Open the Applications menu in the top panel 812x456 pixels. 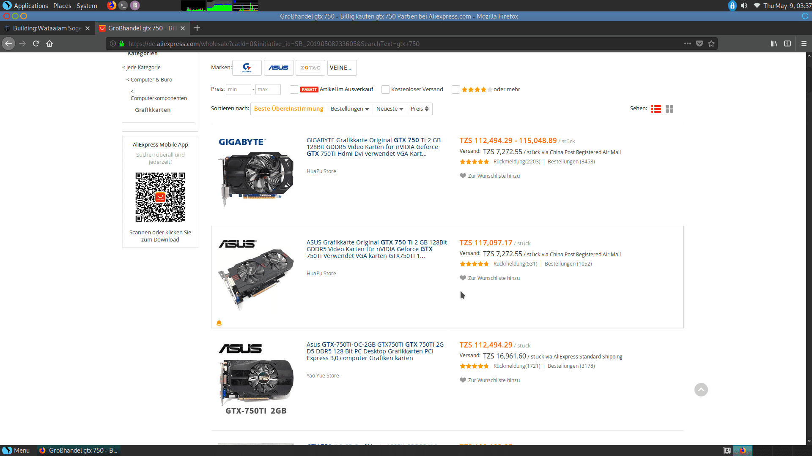(31, 6)
